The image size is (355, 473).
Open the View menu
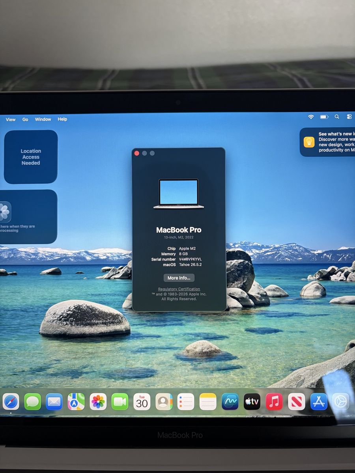pyautogui.click(x=11, y=119)
